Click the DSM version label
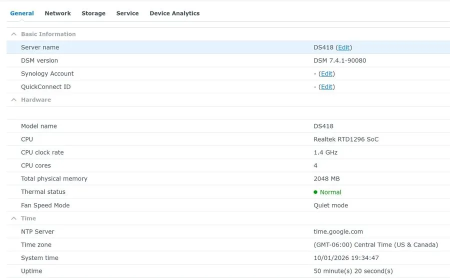 click(39, 60)
